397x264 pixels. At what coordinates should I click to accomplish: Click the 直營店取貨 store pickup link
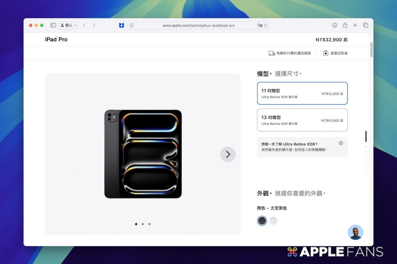[335, 53]
